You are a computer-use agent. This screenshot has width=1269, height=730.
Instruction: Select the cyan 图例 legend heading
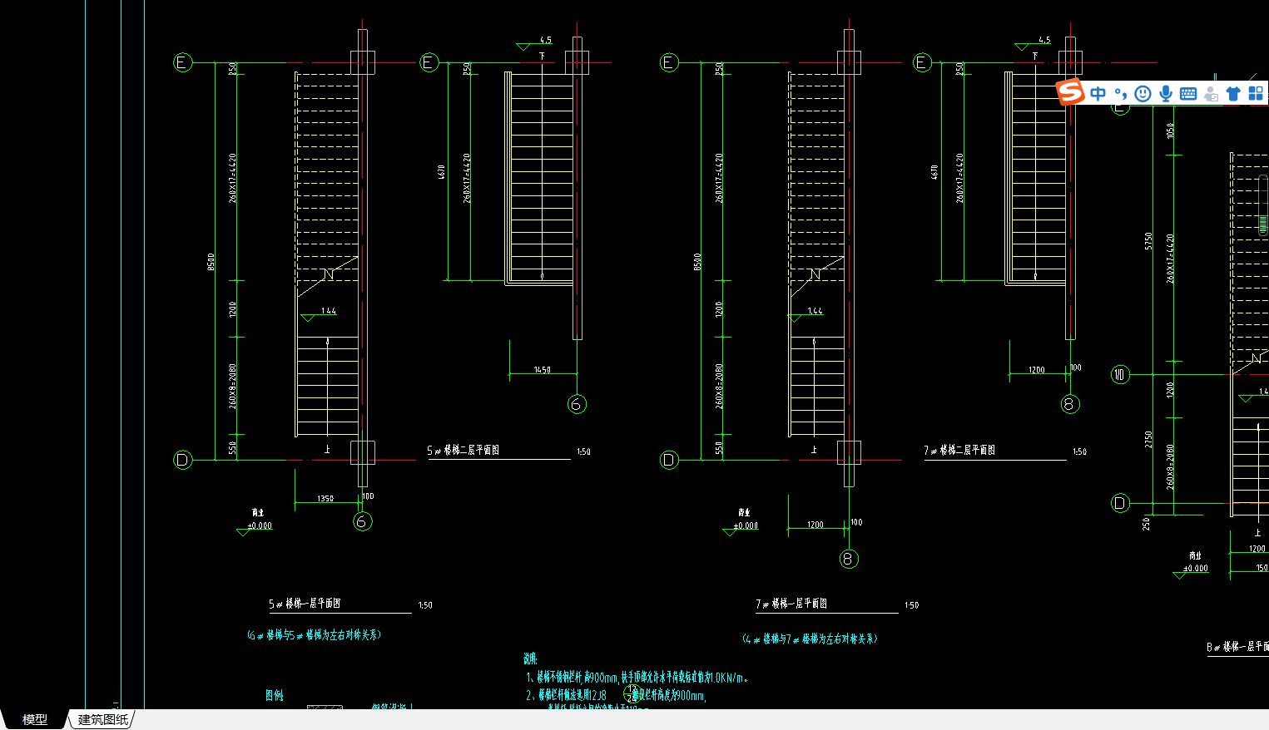tap(274, 695)
